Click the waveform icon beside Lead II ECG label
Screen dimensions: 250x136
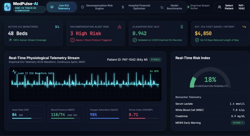(14, 72)
